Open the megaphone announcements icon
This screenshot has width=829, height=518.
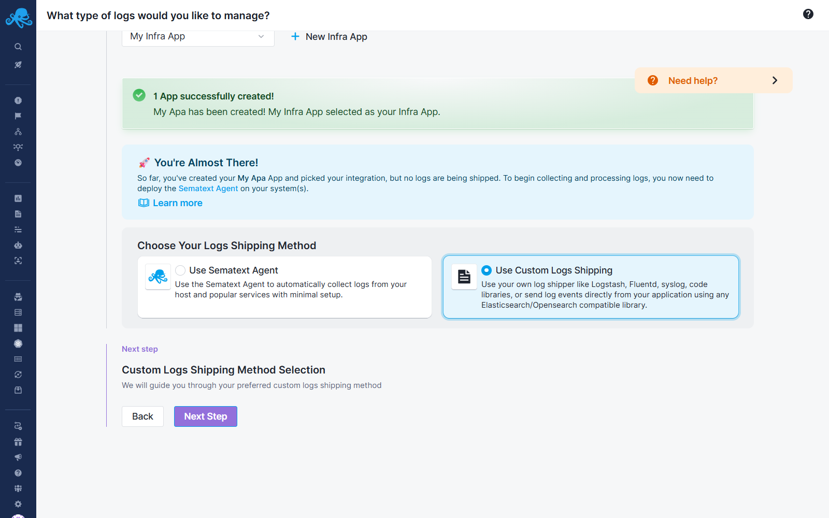pyautogui.click(x=18, y=457)
